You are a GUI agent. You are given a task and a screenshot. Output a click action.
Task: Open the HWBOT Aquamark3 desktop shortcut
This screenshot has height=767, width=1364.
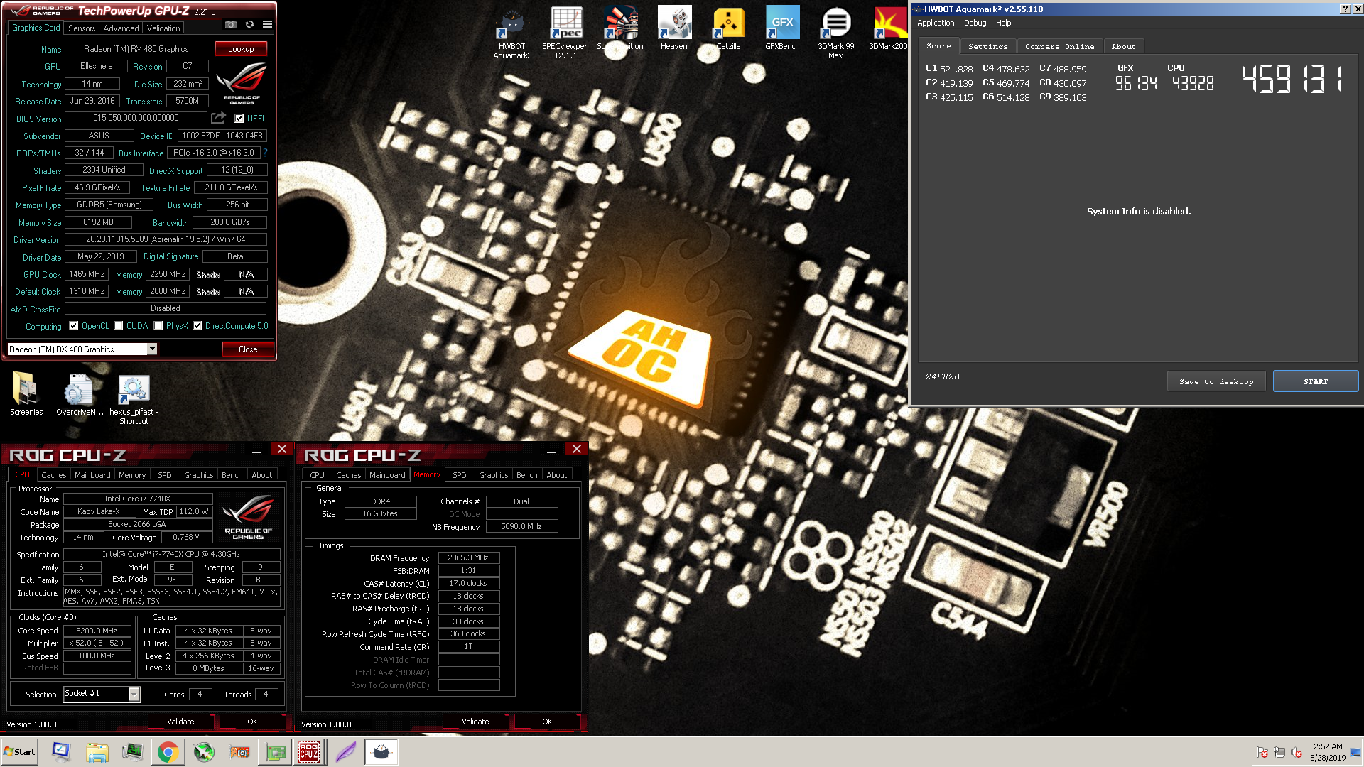click(x=512, y=32)
